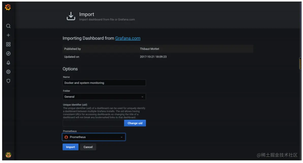
Task: Click the Import page title
Action: click(87, 14)
